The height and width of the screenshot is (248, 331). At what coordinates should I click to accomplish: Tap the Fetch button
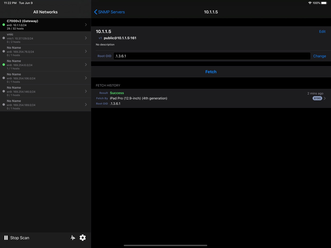click(x=211, y=72)
